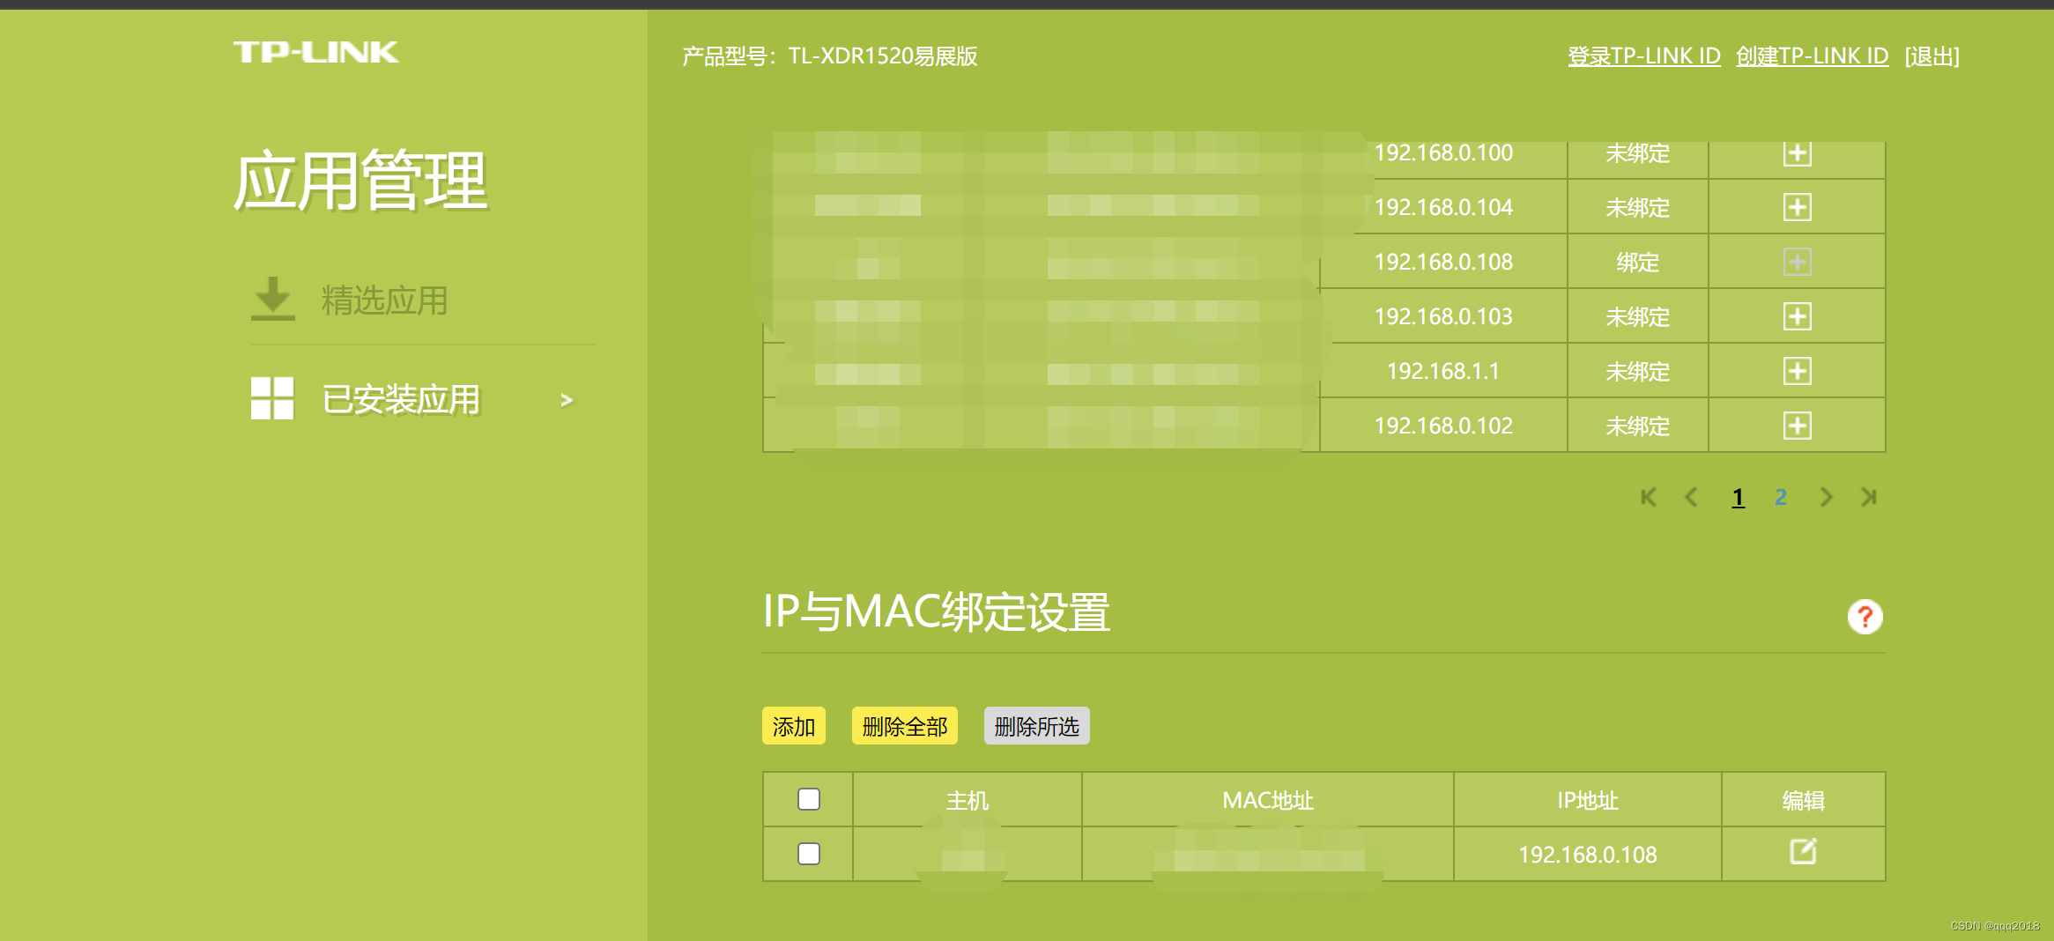Click the 未绑定 status for 192.168.0.100

click(x=1638, y=153)
